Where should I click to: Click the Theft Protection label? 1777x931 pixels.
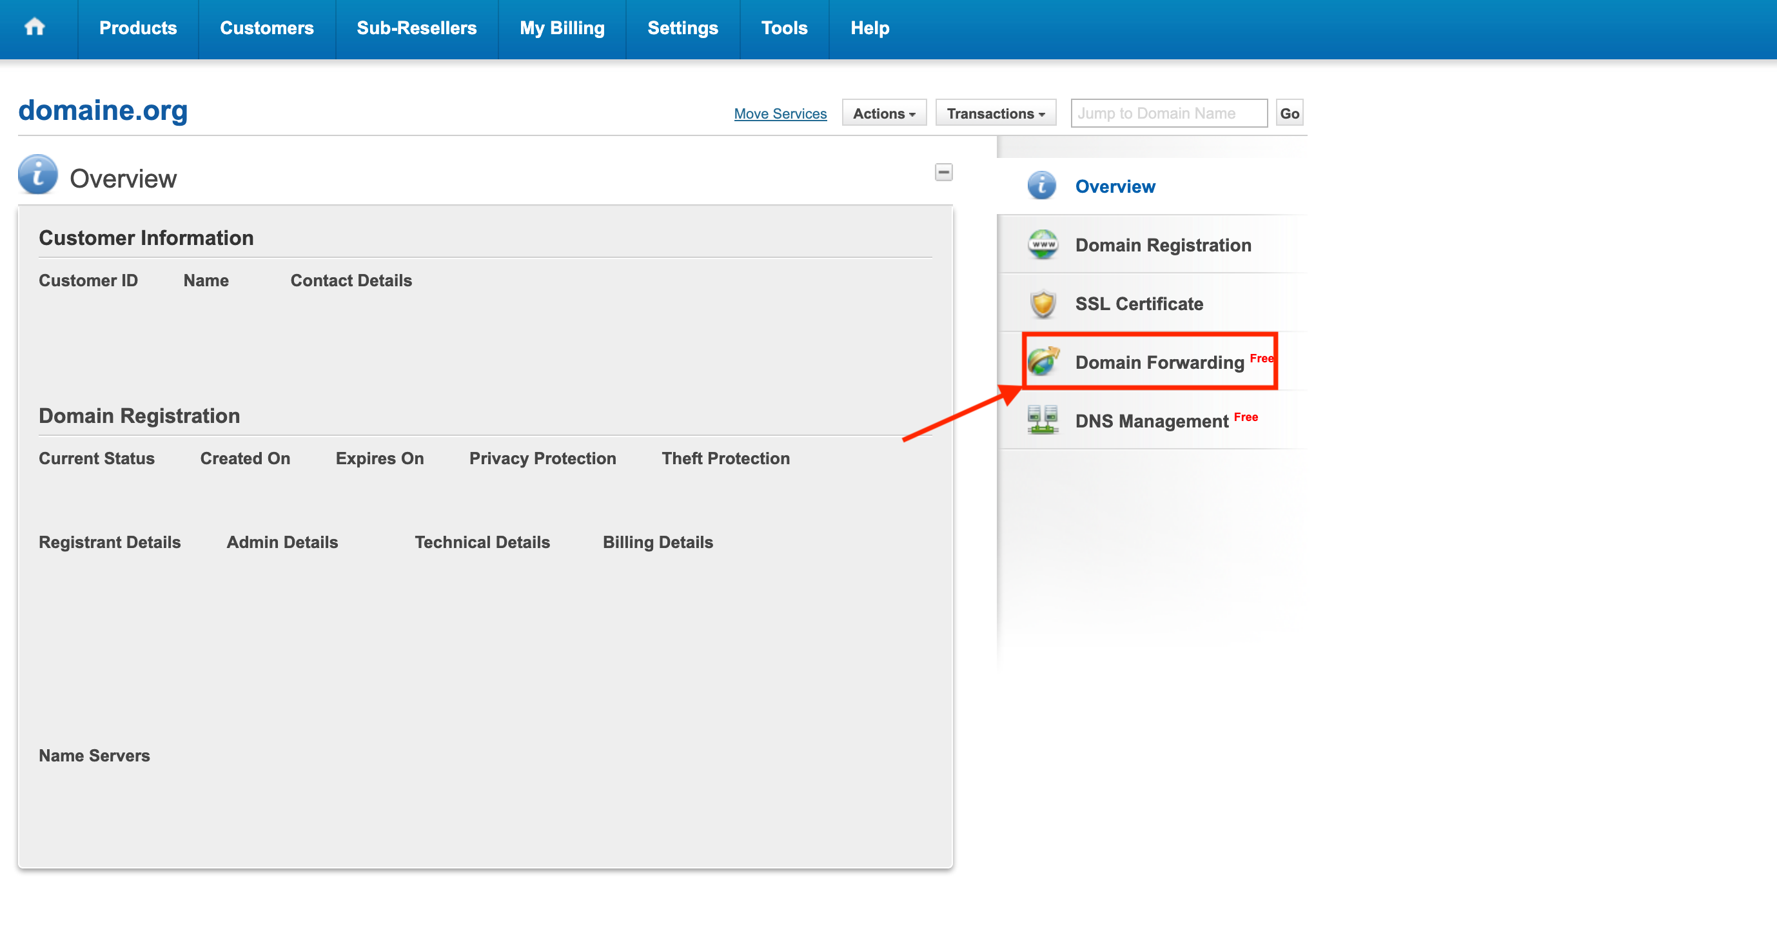click(x=726, y=458)
